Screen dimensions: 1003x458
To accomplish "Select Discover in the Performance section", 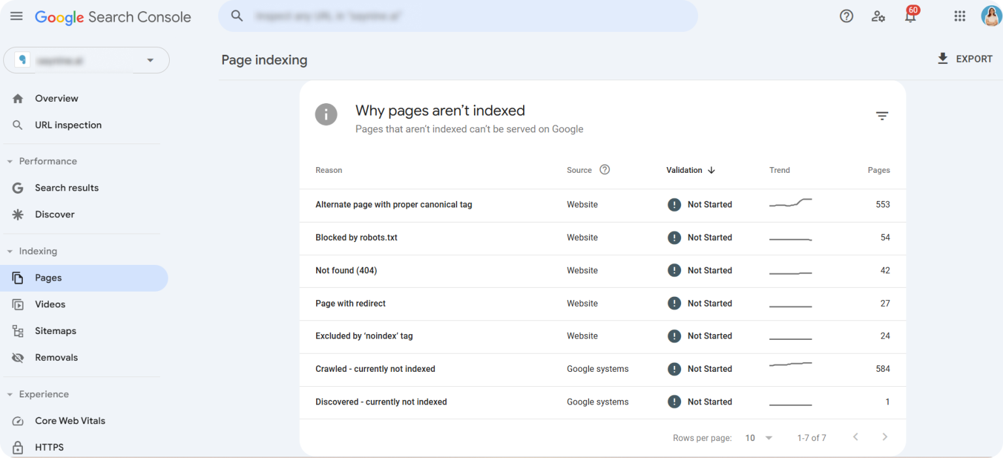I will 55,214.
